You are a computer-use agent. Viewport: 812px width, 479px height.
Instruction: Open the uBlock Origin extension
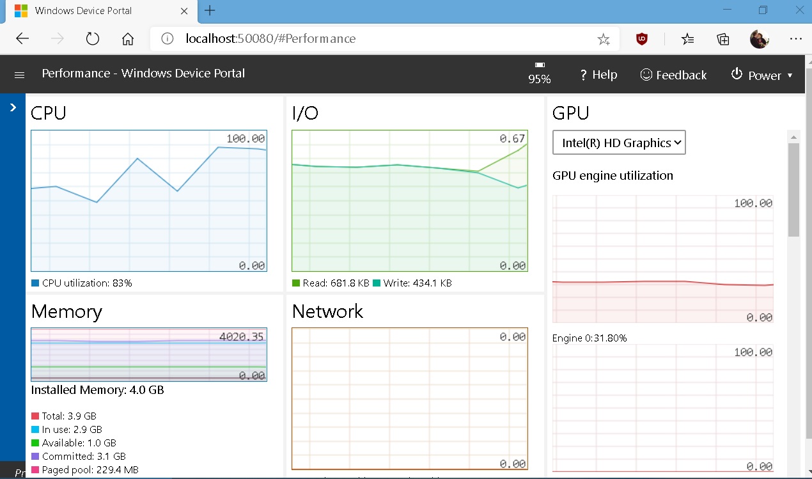[642, 39]
